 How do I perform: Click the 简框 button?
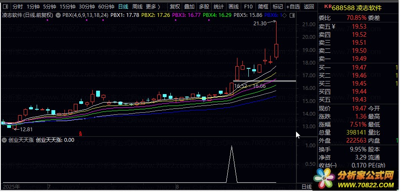(x=263, y=6)
